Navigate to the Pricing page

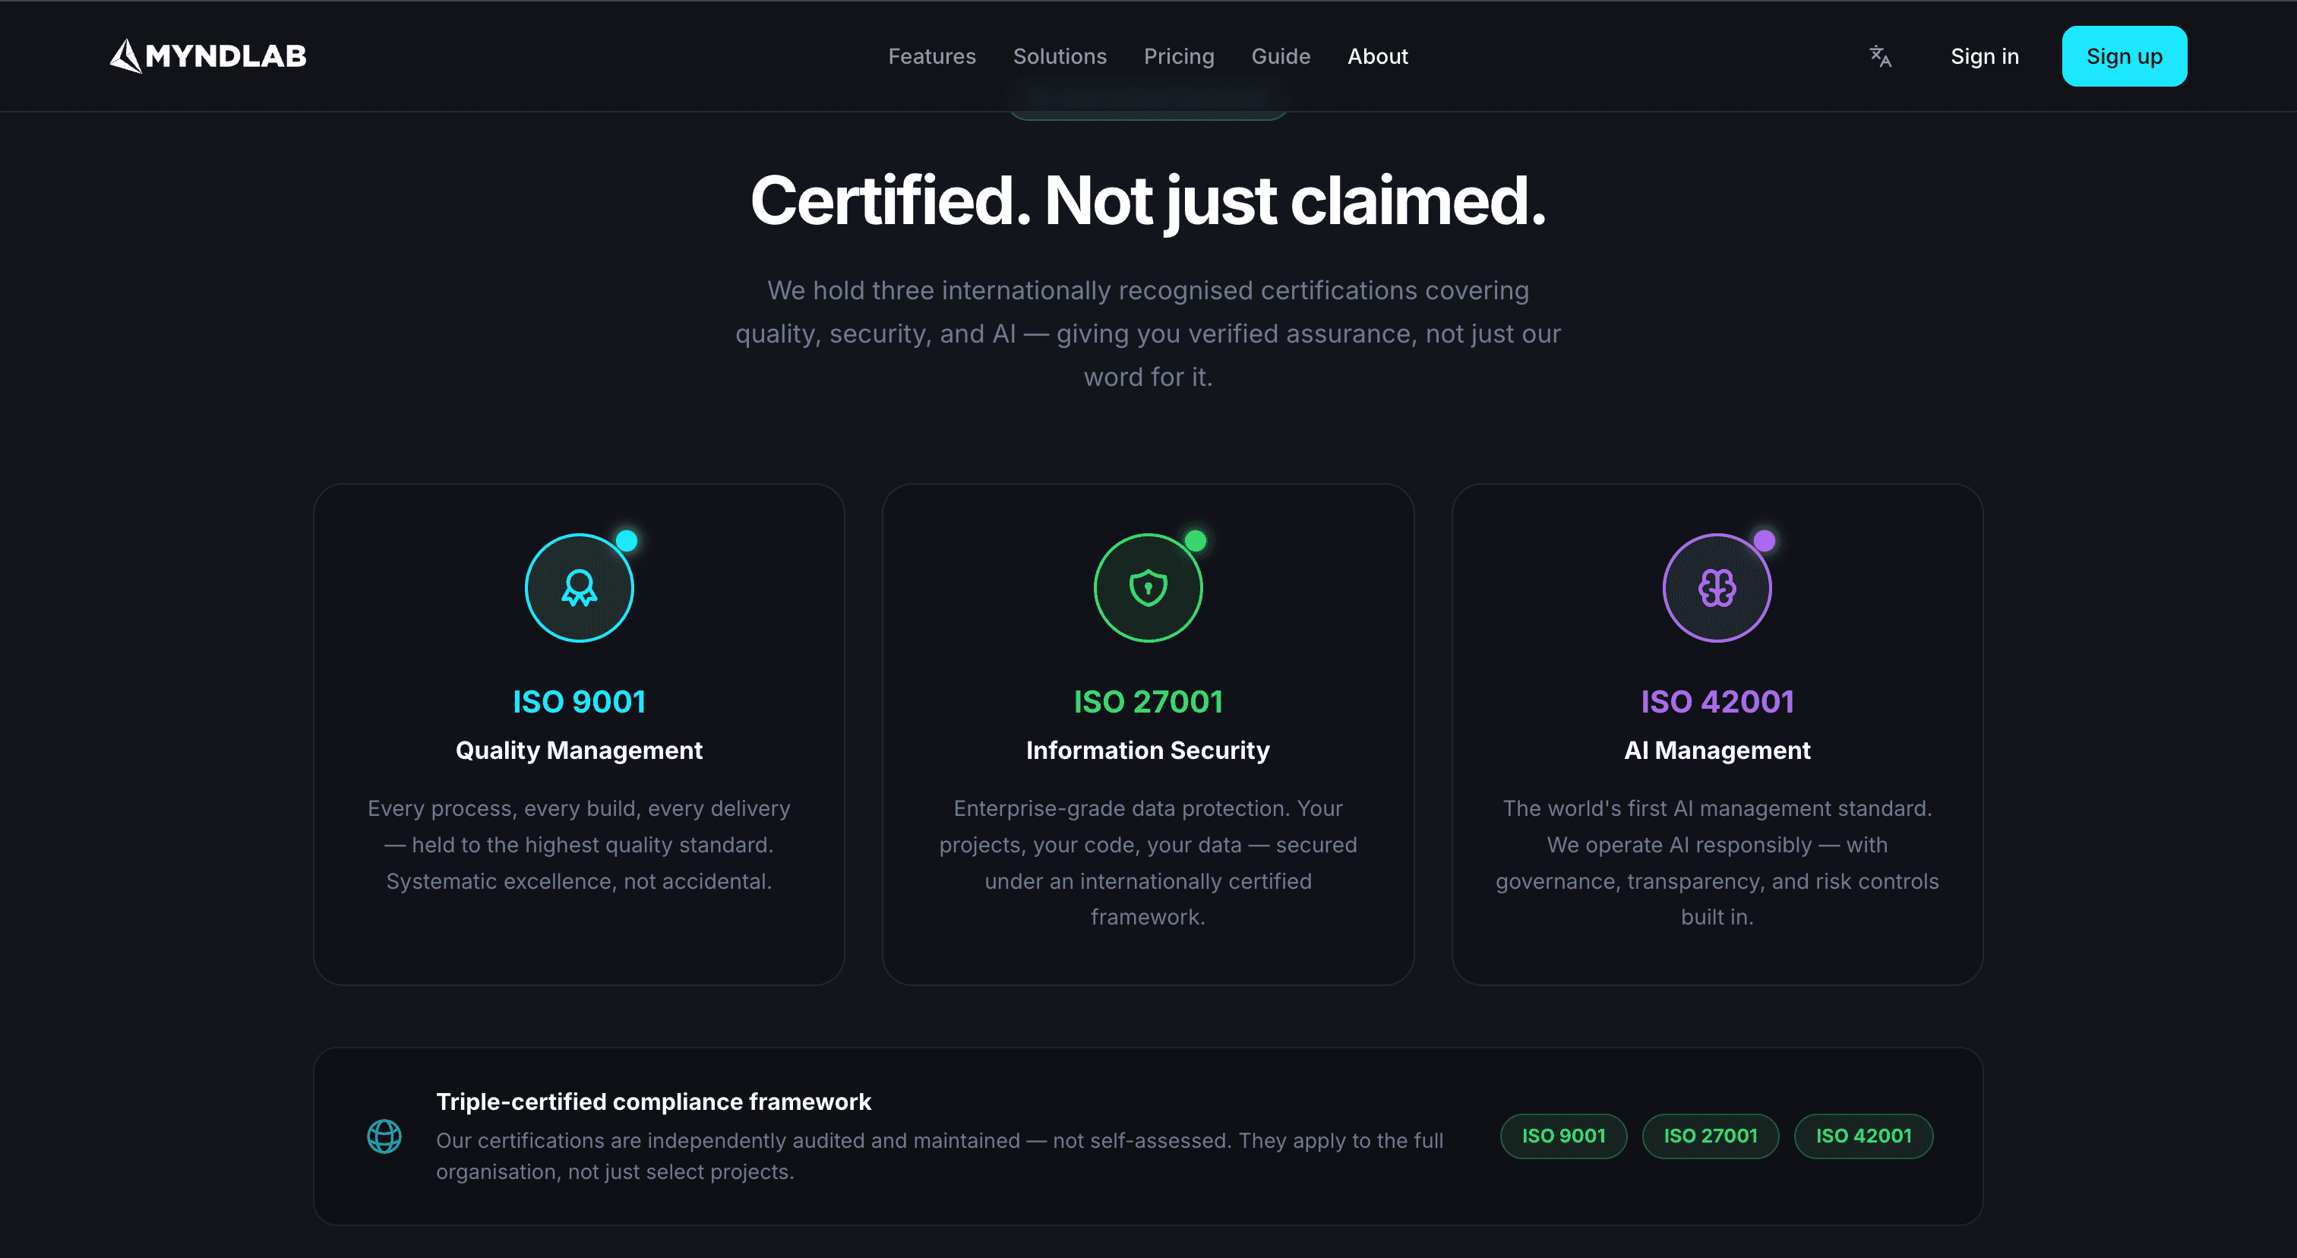click(x=1179, y=55)
